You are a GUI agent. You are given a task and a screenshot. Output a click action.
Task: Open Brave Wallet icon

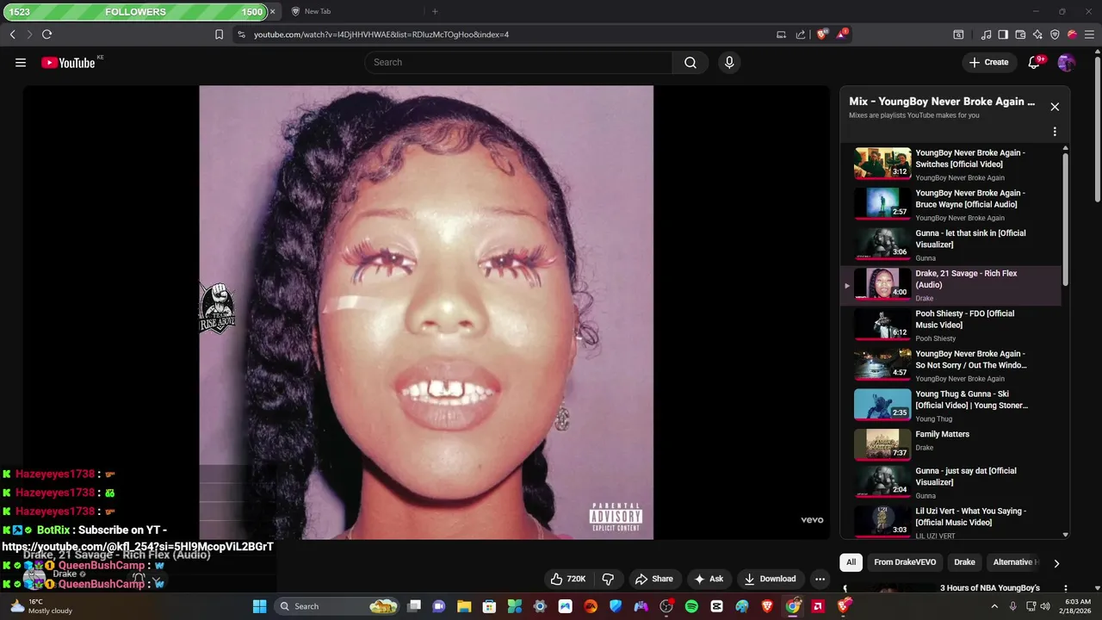click(1020, 34)
